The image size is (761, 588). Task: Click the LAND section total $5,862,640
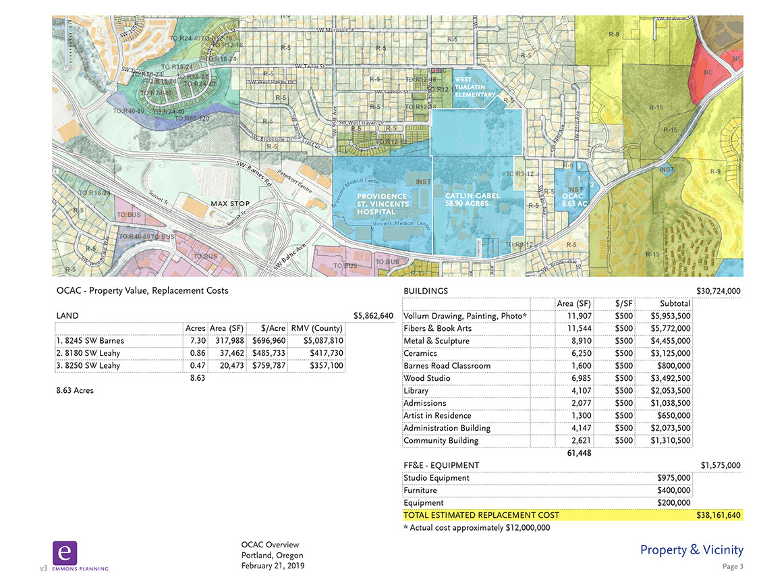point(373,316)
